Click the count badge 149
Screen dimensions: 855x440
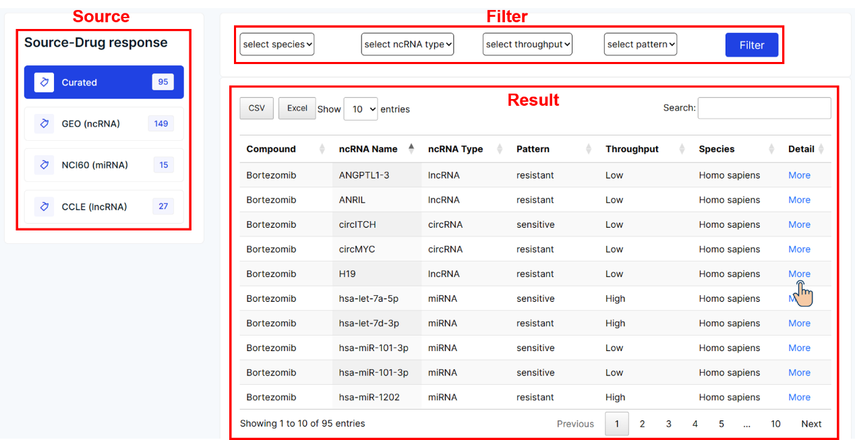160,123
